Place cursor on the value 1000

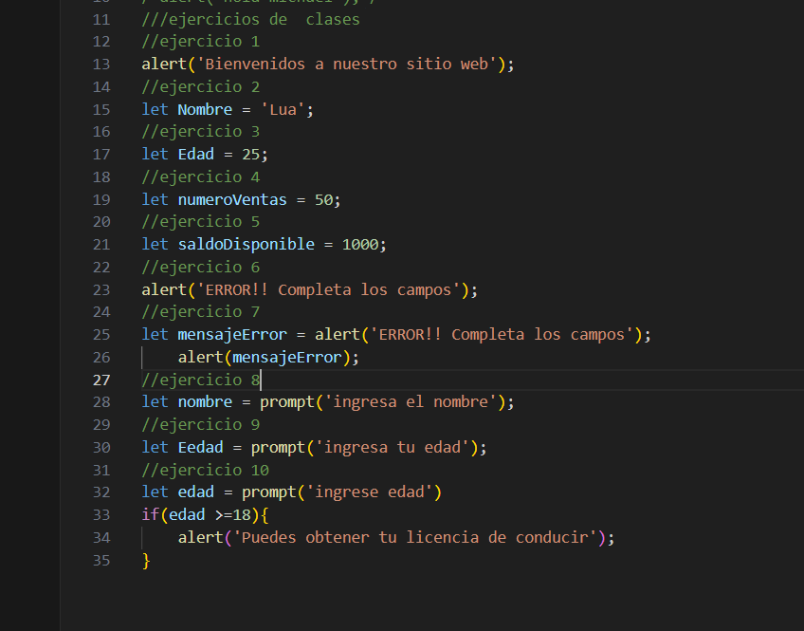[360, 244]
